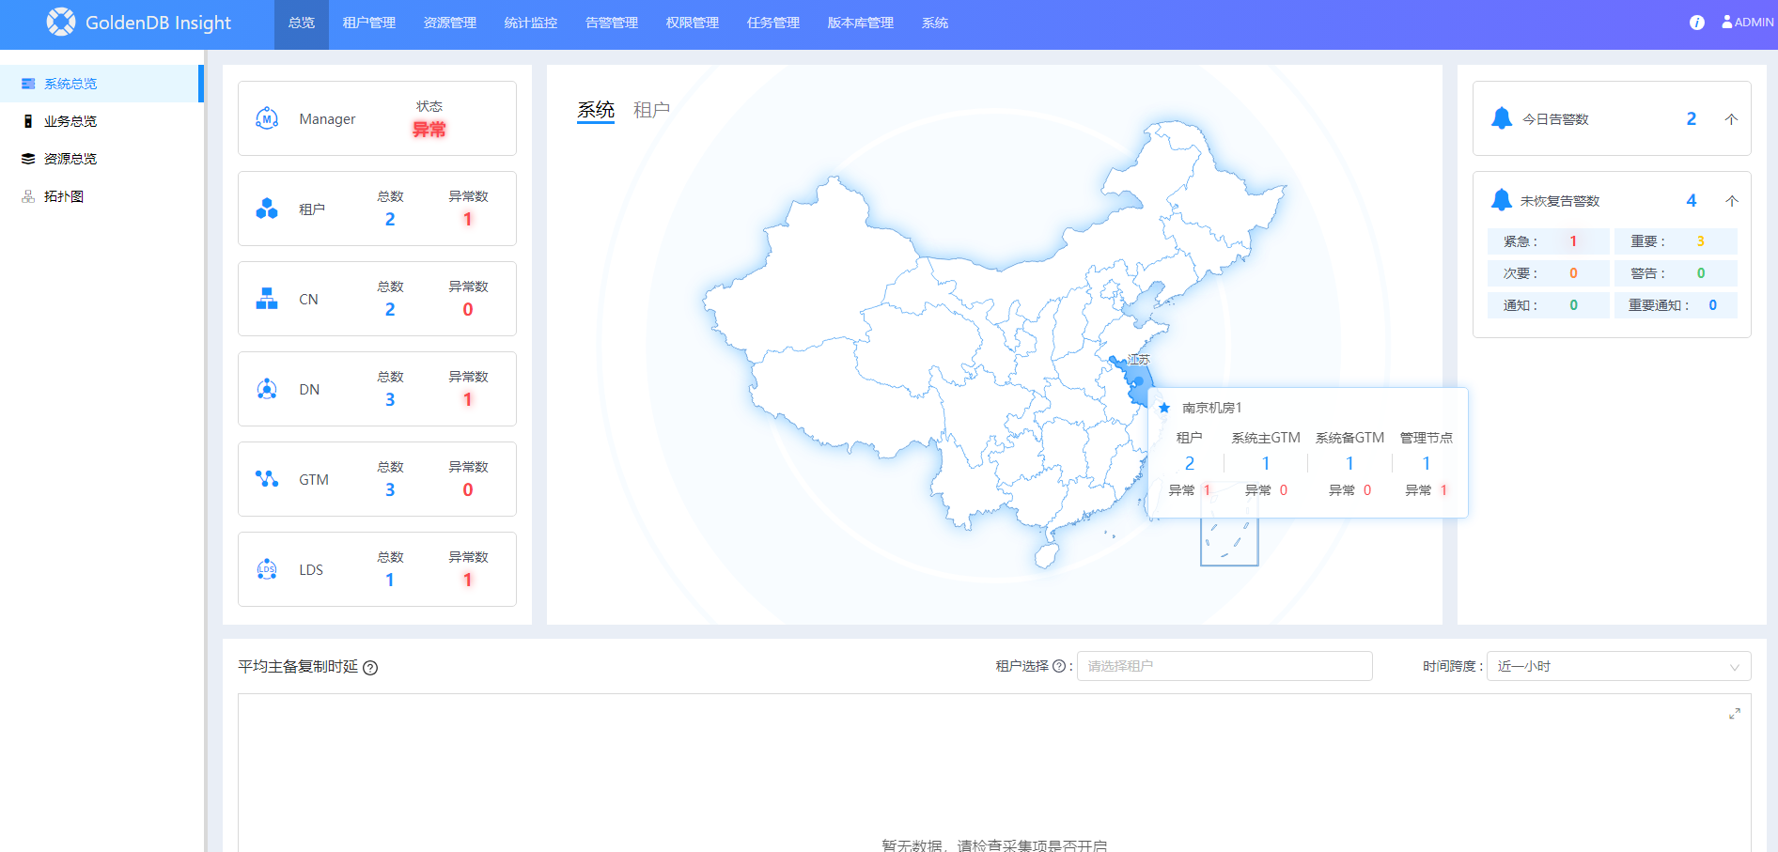Click the Manager 异常 status
The width and height of the screenshot is (1778, 852).
tap(429, 130)
